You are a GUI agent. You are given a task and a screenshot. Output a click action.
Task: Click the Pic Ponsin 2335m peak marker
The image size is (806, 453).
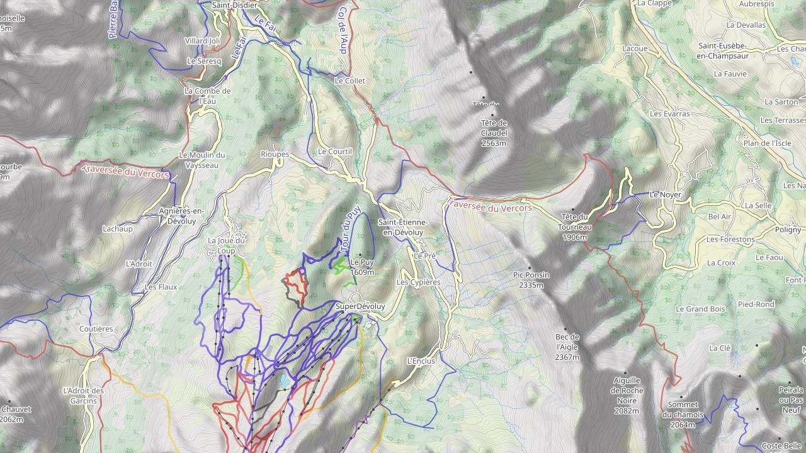529,267
